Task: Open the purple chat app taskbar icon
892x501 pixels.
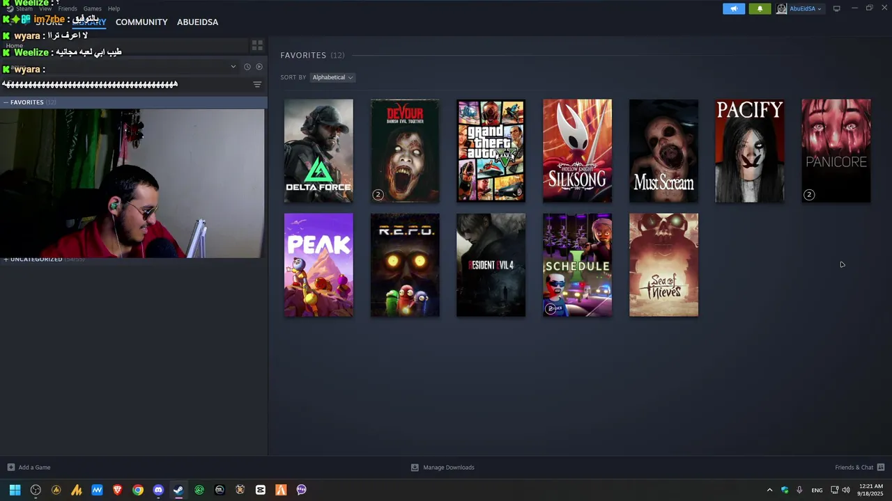Action: pyautogui.click(x=301, y=490)
